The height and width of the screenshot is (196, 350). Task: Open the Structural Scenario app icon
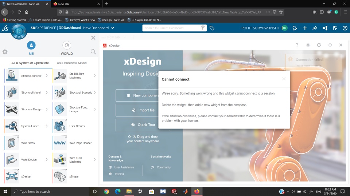[60, 93]
